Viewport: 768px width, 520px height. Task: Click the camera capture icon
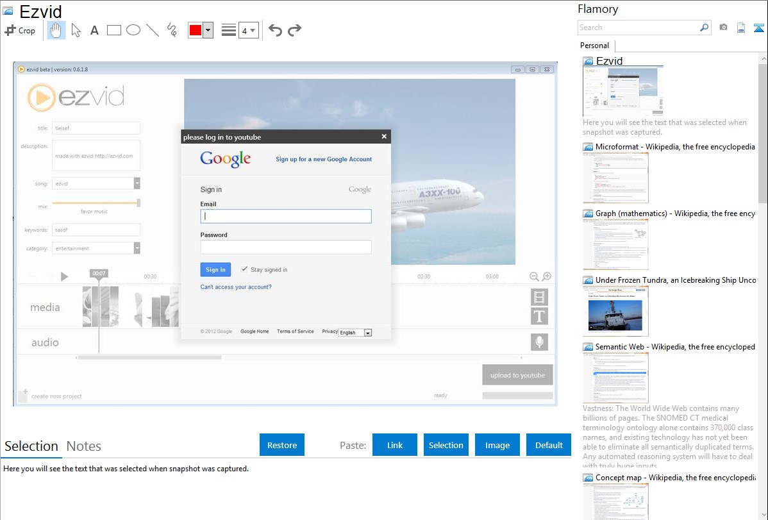click(x=723, y=28)
